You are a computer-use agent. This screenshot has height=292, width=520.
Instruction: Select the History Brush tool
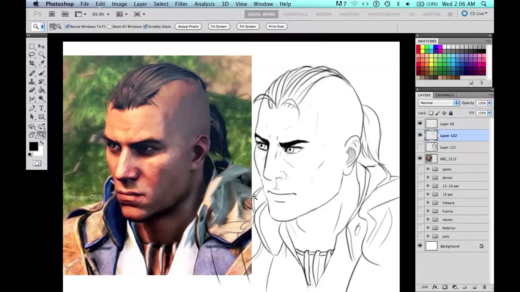pos(41,82)
